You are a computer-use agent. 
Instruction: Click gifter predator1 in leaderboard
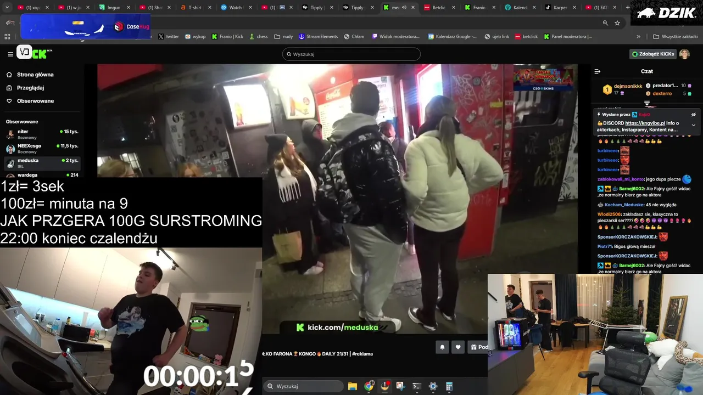coord(665,86)
